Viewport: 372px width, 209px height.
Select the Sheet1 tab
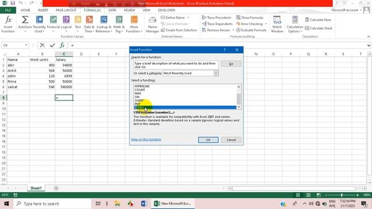[x=36, y=188]
